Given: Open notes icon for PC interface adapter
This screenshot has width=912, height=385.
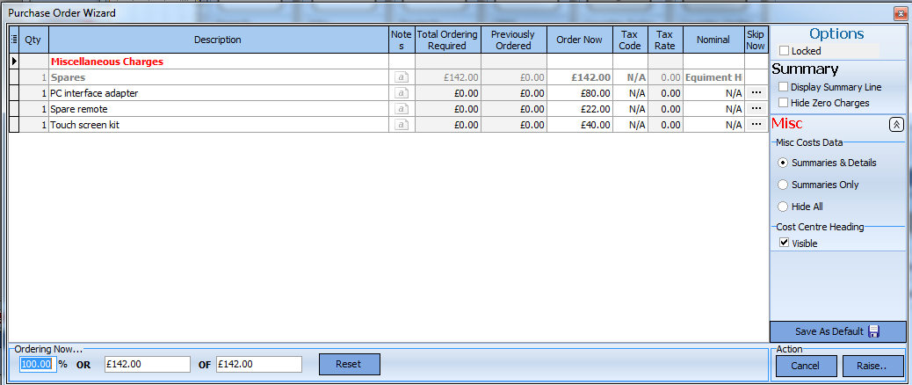Looking at the screenshot, I should point(402,93).
